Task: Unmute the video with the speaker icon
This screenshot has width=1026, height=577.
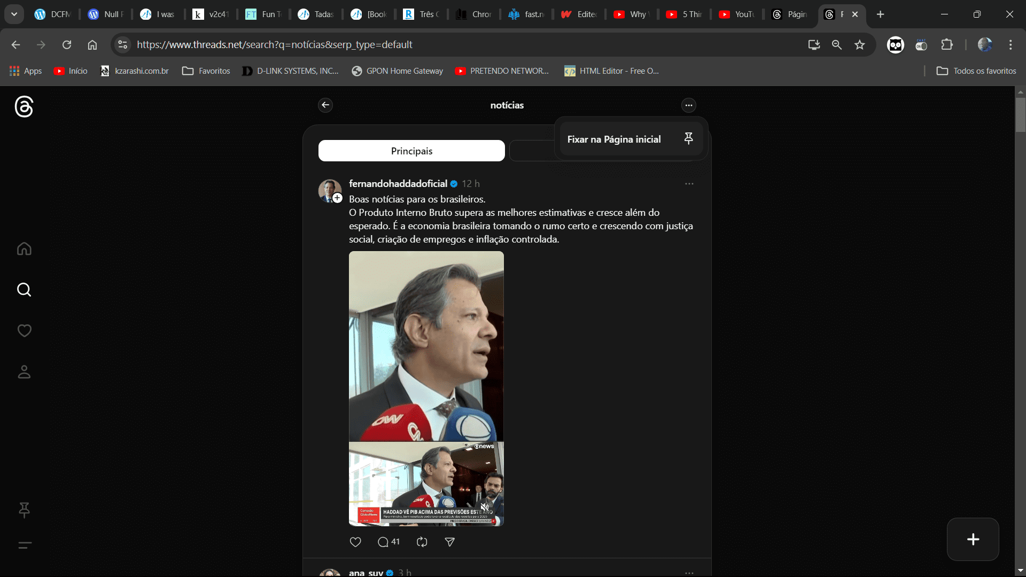Action: (484, 507)
